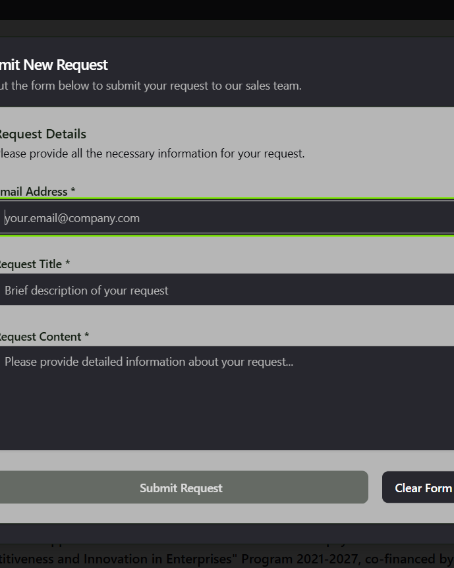Image resolution: width=454 pixels, height=568 pixels.
Task: Click the sales team subtitle text
Action: [152, 86]
